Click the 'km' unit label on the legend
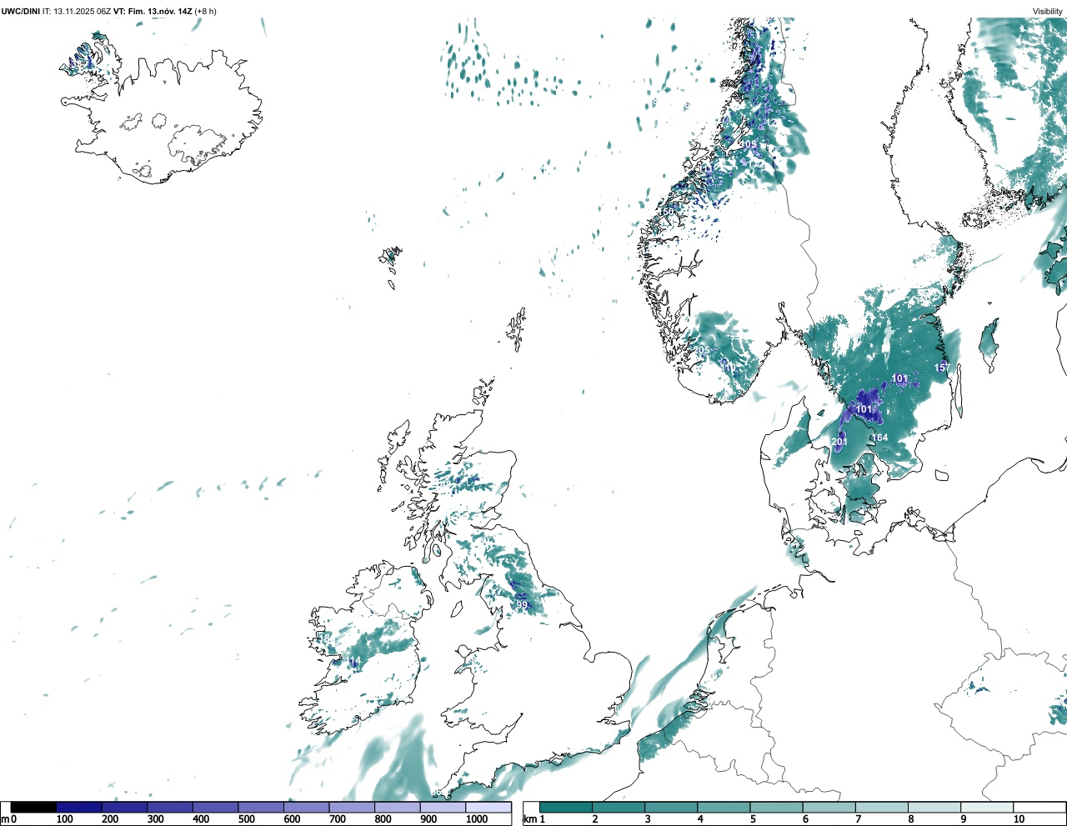This screenshot has height=826, width=1067. pyautogui.click(x=530, y=819)
